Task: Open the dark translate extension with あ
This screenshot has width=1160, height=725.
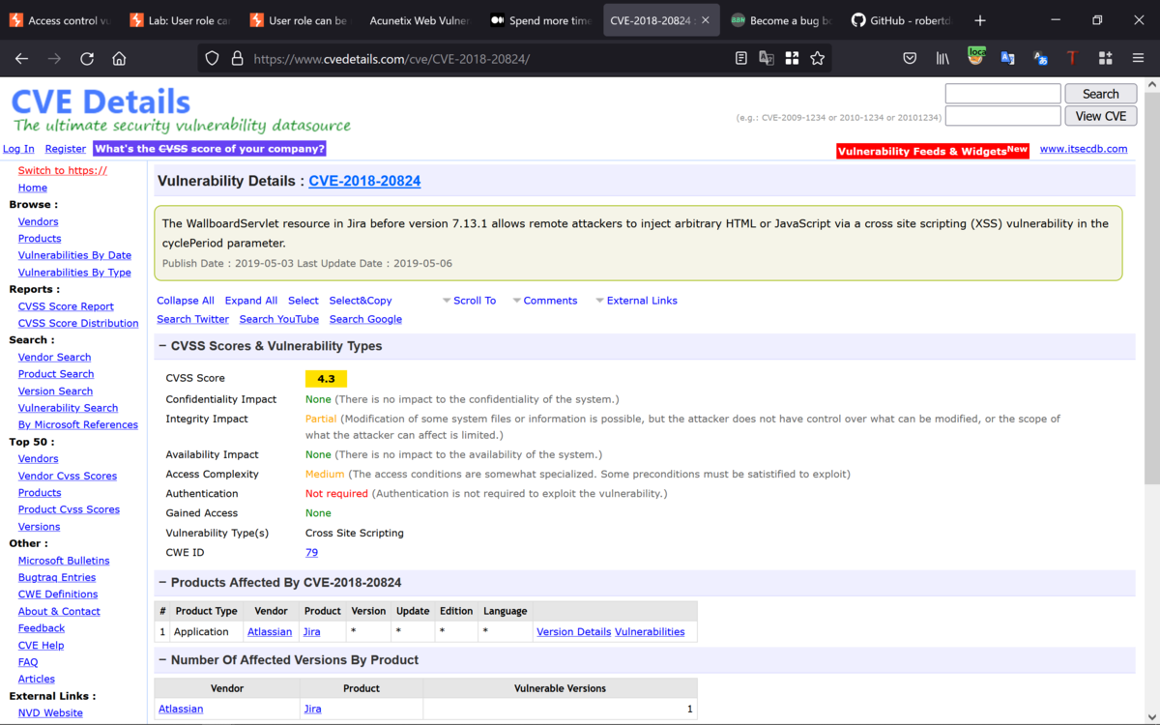Action: (x=1040, y=58)
